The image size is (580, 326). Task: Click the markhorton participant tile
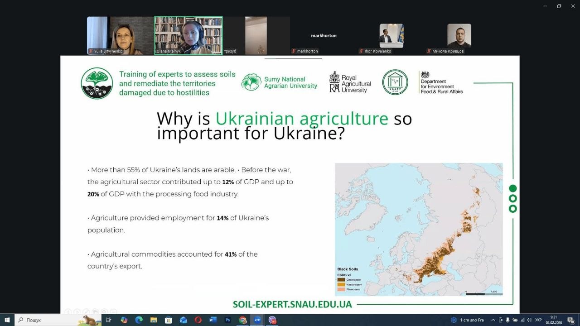coord(324,35)
